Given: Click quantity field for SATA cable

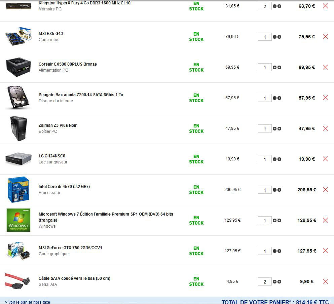Looking at the screenshot, I should click(265, 281).
